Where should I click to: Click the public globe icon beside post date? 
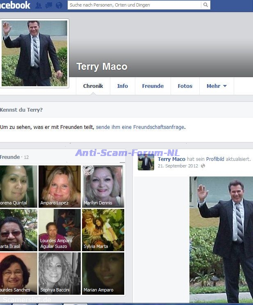[203, 166]
